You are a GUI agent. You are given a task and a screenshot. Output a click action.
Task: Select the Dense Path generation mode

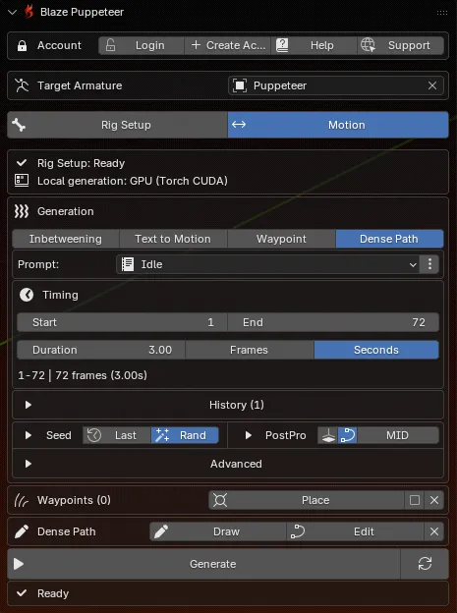click(x=389, y=239)
